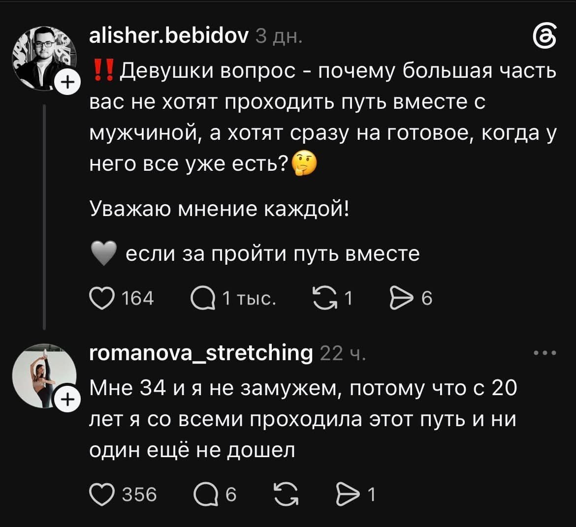Image resolution: width=576 pixels, height=527 pixels.
Task: Click the 164 likes count
Action: 138,298
